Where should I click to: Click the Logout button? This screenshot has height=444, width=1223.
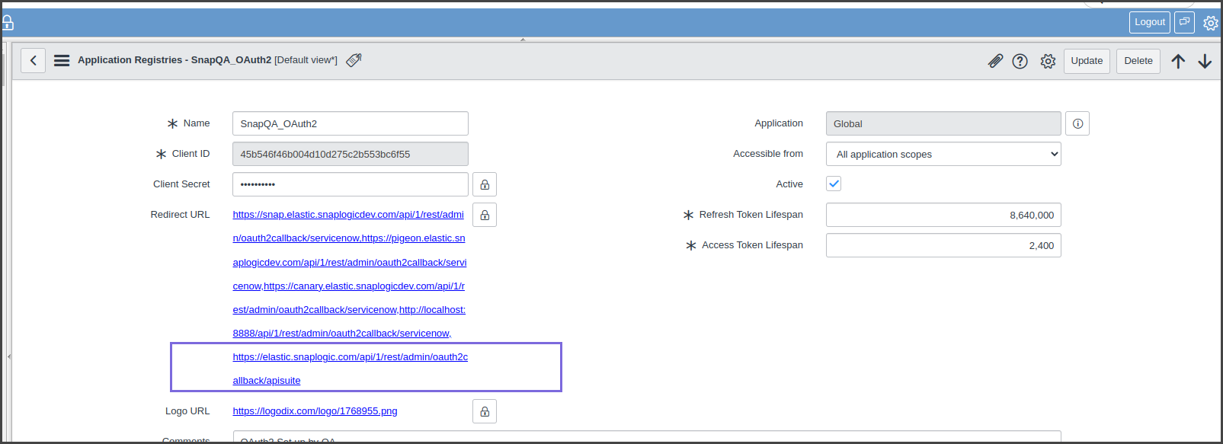1149,22
